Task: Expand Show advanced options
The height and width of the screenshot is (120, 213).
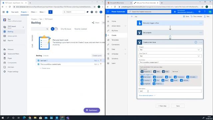Action: (147, 96)
